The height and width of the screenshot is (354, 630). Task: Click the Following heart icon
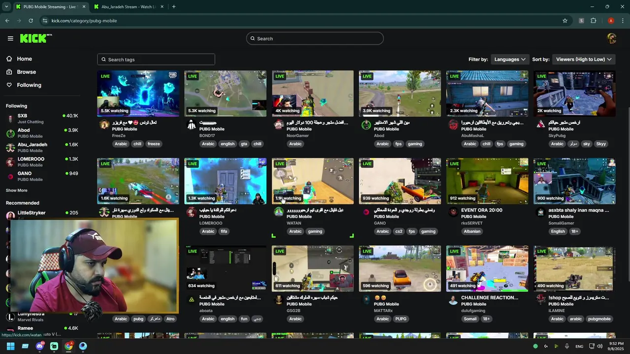pyautogui.click(x=9, y=85)
